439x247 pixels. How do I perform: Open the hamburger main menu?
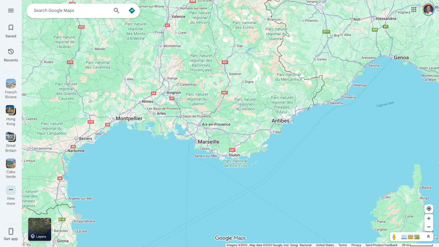click(x=11, y=11)
